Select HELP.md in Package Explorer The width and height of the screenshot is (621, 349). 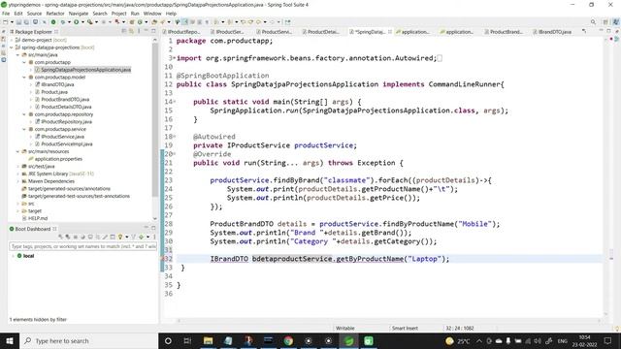click(x=38, y=218)
